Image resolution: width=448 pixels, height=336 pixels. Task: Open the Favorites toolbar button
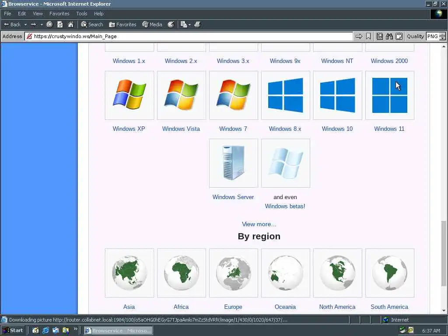(x=122, y=24)
